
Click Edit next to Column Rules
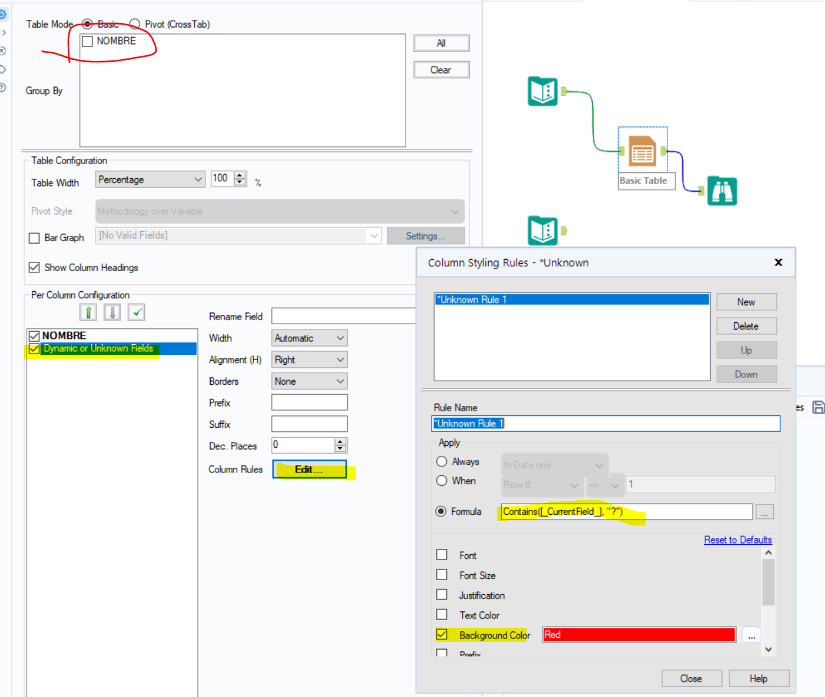tap(309, 469)
